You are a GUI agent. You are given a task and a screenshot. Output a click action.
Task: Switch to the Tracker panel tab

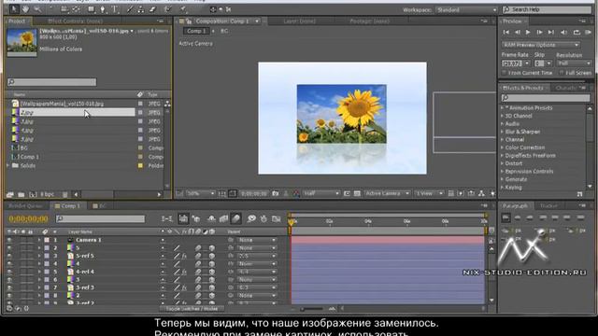coord(548,206)
